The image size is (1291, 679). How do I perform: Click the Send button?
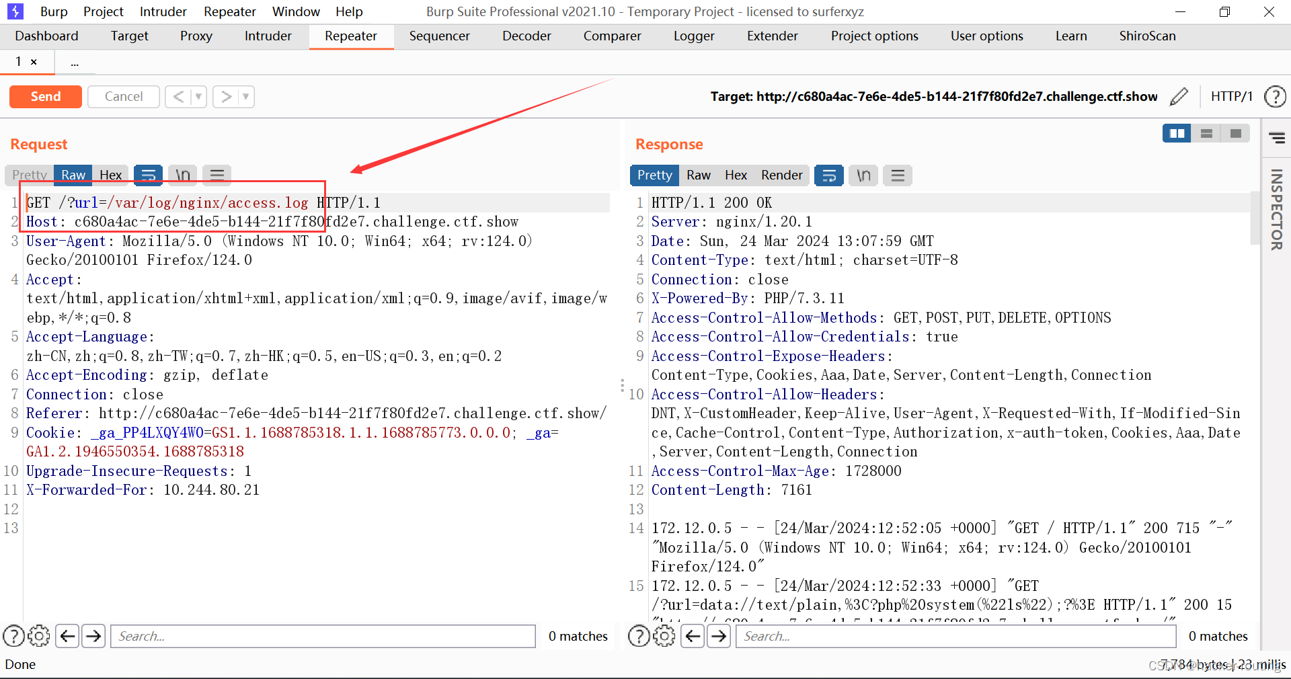click(x=46, y=97)
